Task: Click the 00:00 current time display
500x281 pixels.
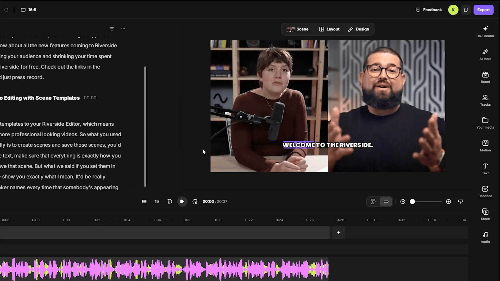Action: point(208,202)
